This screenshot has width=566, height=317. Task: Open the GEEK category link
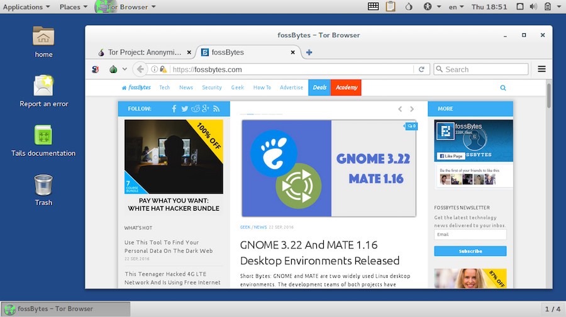(x=245, y=227)
